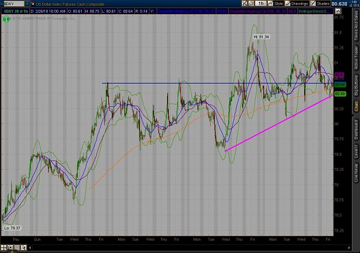The height and width of the screenshot is (253, 360).
Task: Select the pointer cursor tool
Action: click(x=24, y=247)
